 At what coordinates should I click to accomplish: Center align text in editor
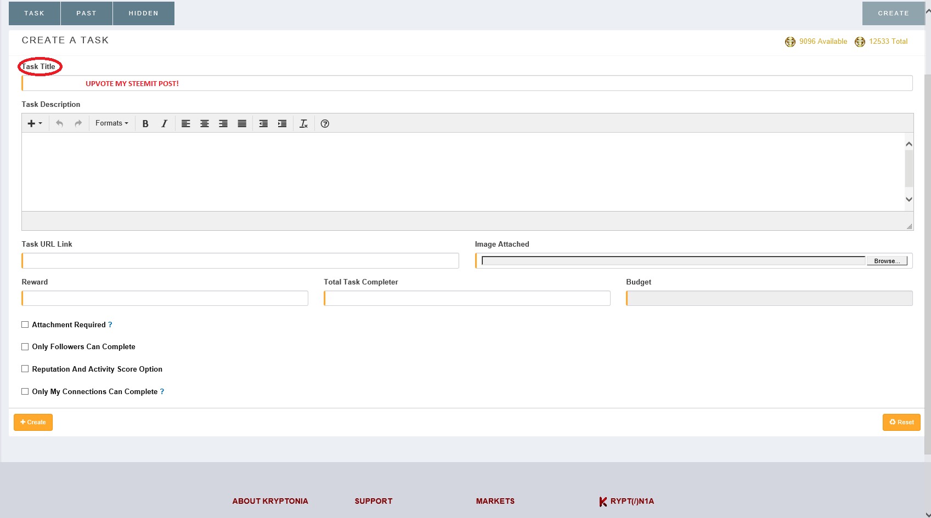(x=205, y=123)
